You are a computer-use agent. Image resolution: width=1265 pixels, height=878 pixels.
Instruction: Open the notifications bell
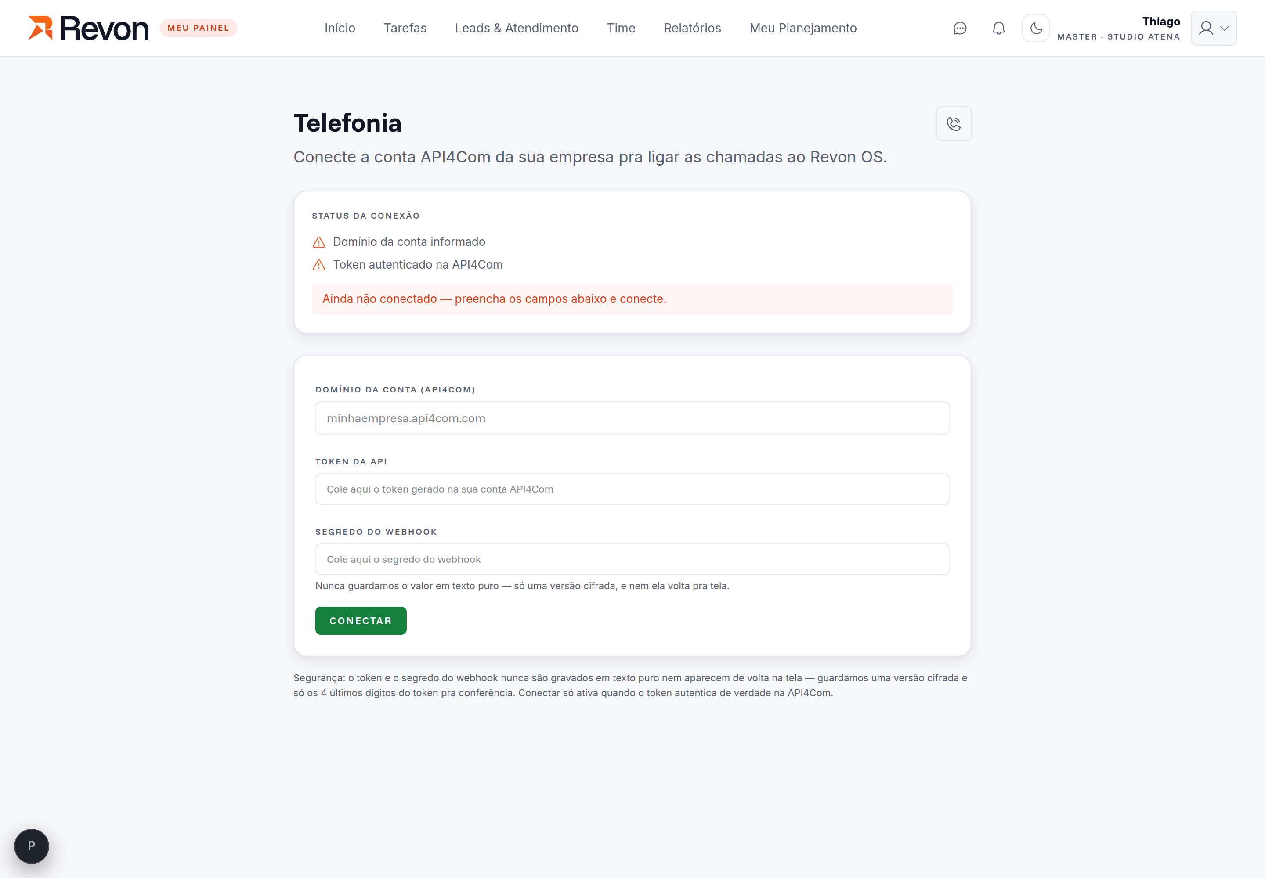998,28
